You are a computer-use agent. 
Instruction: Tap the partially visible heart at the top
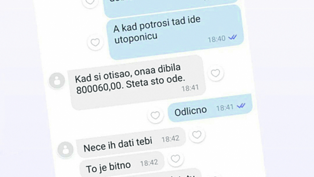pyautogui.click(x=90, y=2)
